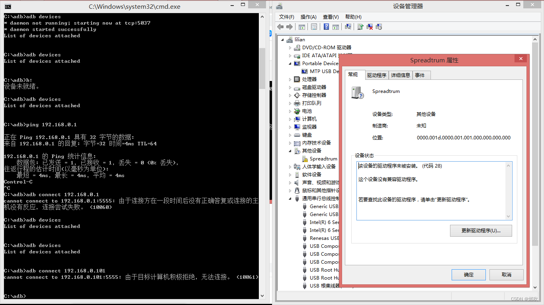Image resolution: width=544 pixels, height=305 pixels.
Task: Click the battery (电池) category icon
Action: (x=297, y=111)
